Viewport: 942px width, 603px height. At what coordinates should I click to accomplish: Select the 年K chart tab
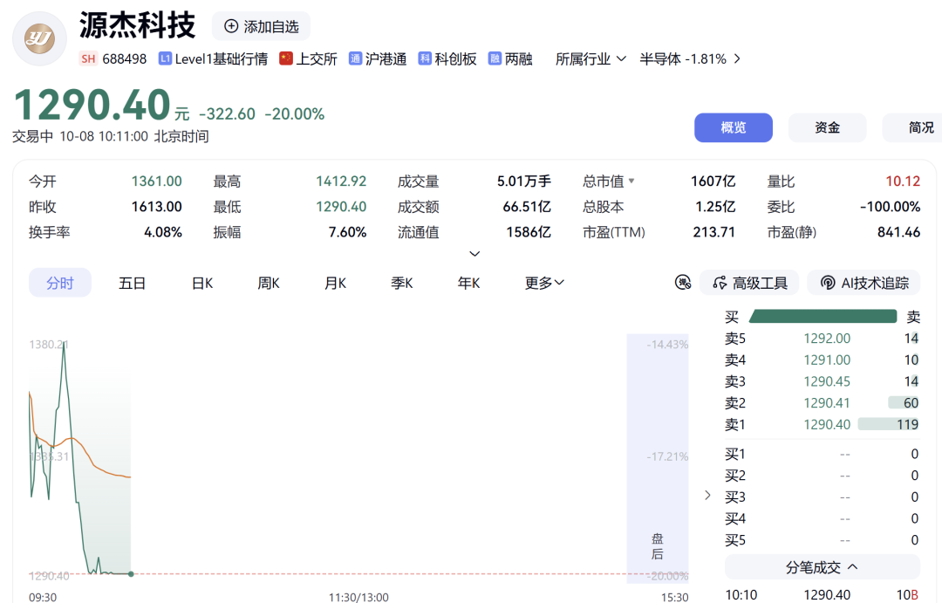(x=468, y=283)
